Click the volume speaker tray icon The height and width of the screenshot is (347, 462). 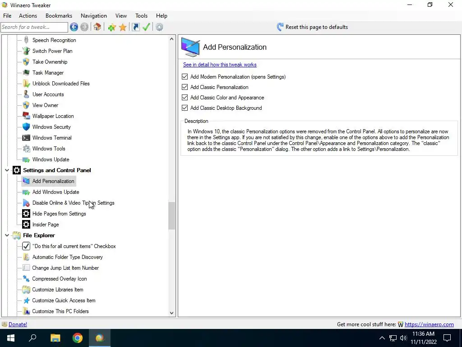tap(403, 338)
